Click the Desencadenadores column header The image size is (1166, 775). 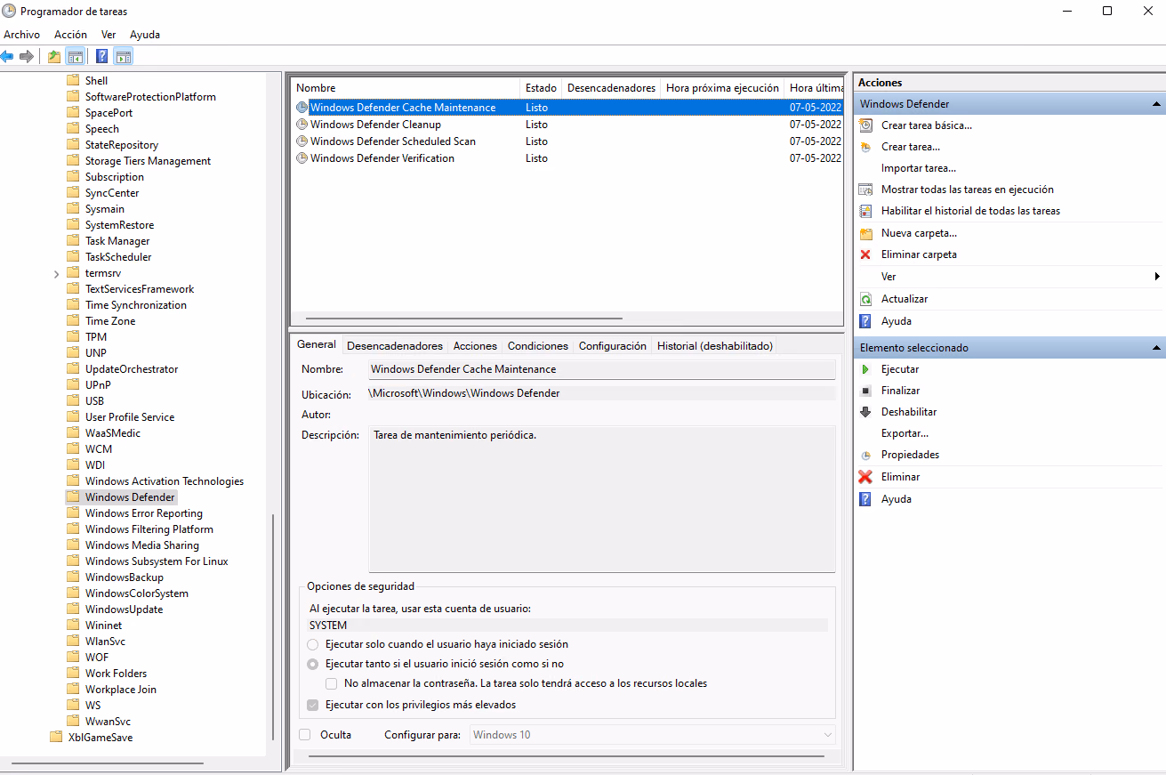click(611, 88)
